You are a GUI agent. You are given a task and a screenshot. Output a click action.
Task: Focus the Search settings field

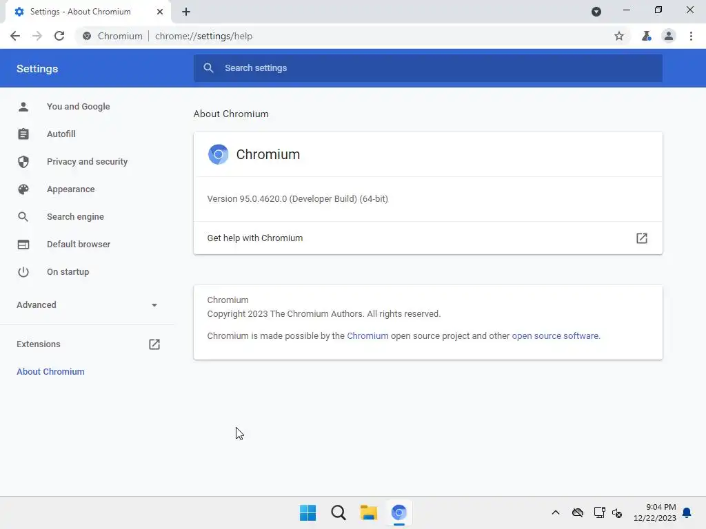click(427, 68)
